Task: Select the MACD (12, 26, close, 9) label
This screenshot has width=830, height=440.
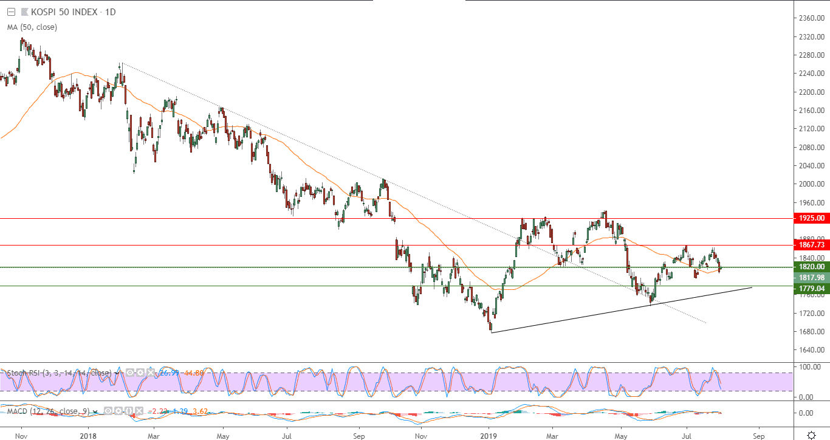Action: (x=48, y=411)
